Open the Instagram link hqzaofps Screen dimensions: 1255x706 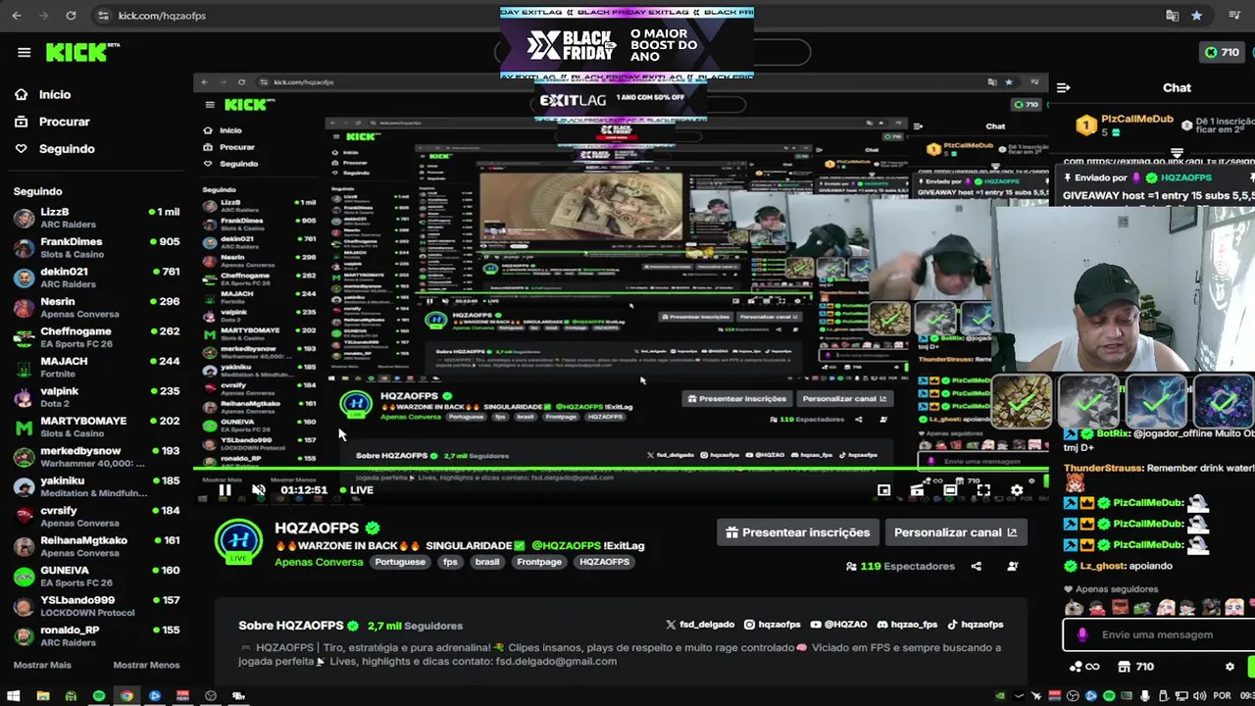click(773, 625)
